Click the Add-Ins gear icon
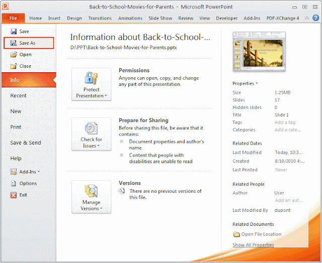The width and height of the screenshot is (322, 263). pos(14,172)
